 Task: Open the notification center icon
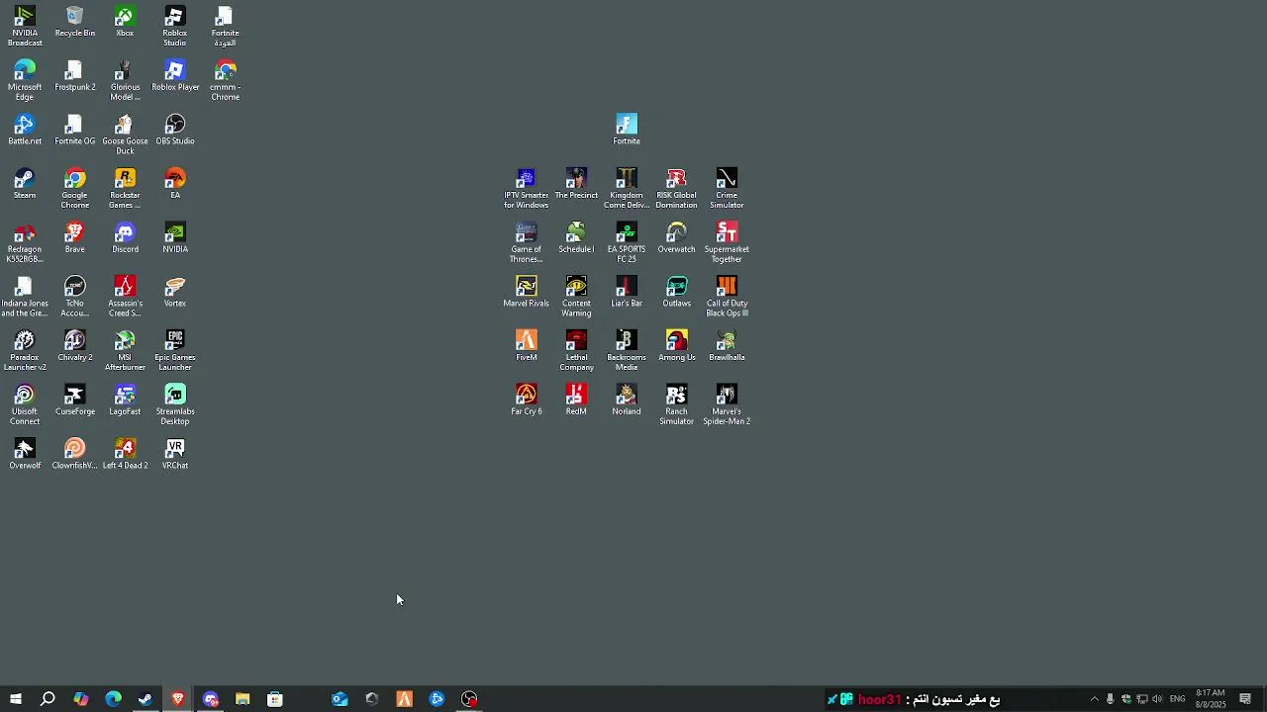(1245, 699)
